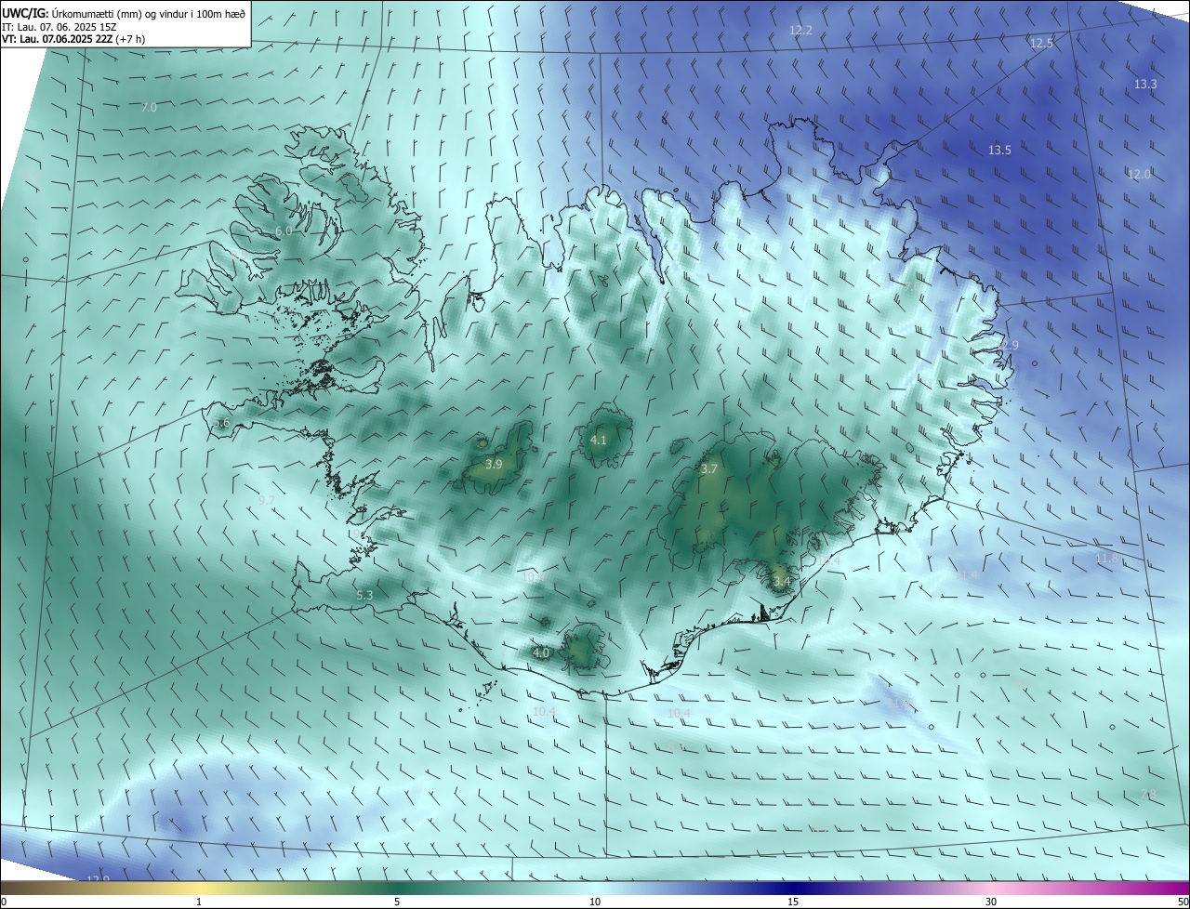Click the 3.9 value label on the glacier
The width and height of the screenshot is (1190, 909).
494,465
